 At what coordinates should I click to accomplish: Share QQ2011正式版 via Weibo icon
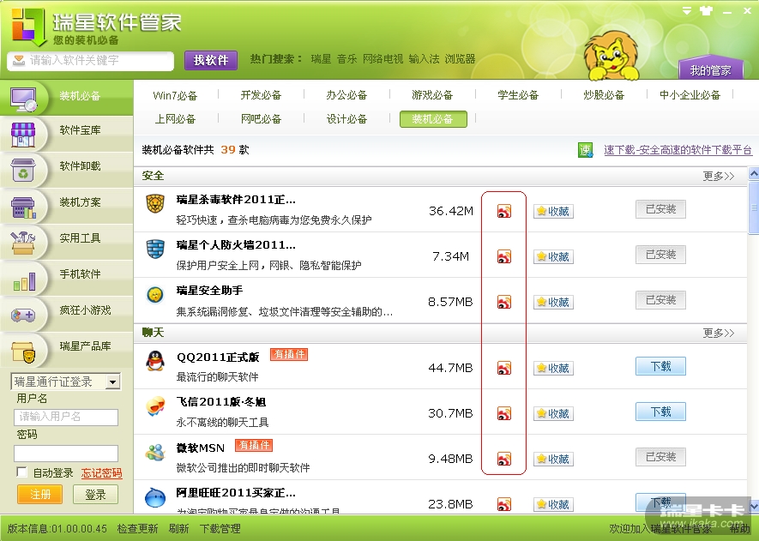pyautogui.click(x=504, y=368)
